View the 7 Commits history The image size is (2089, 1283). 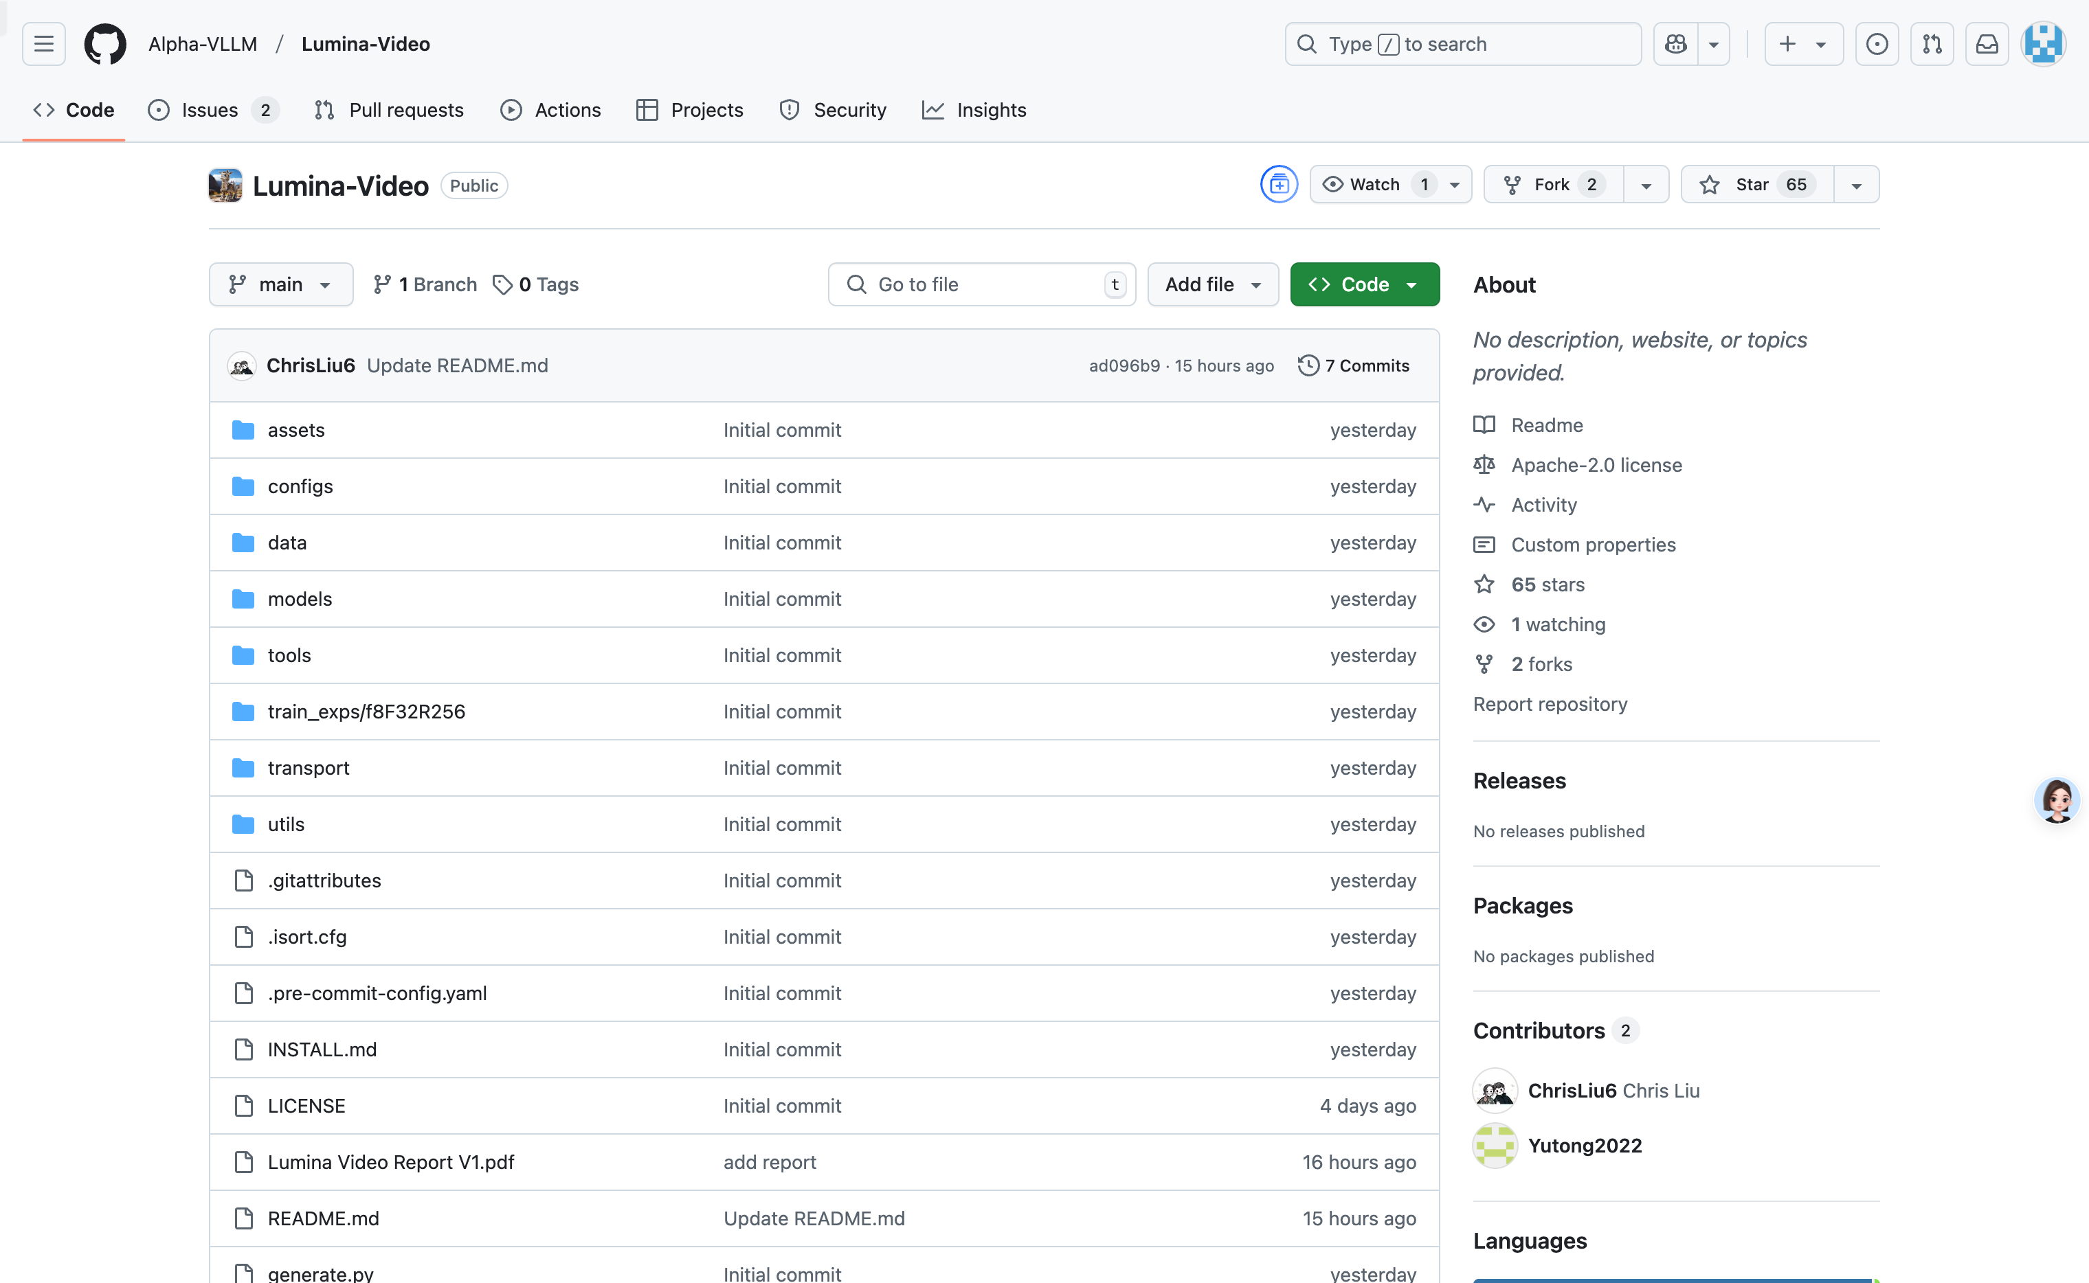click(x=1354, y=365)
